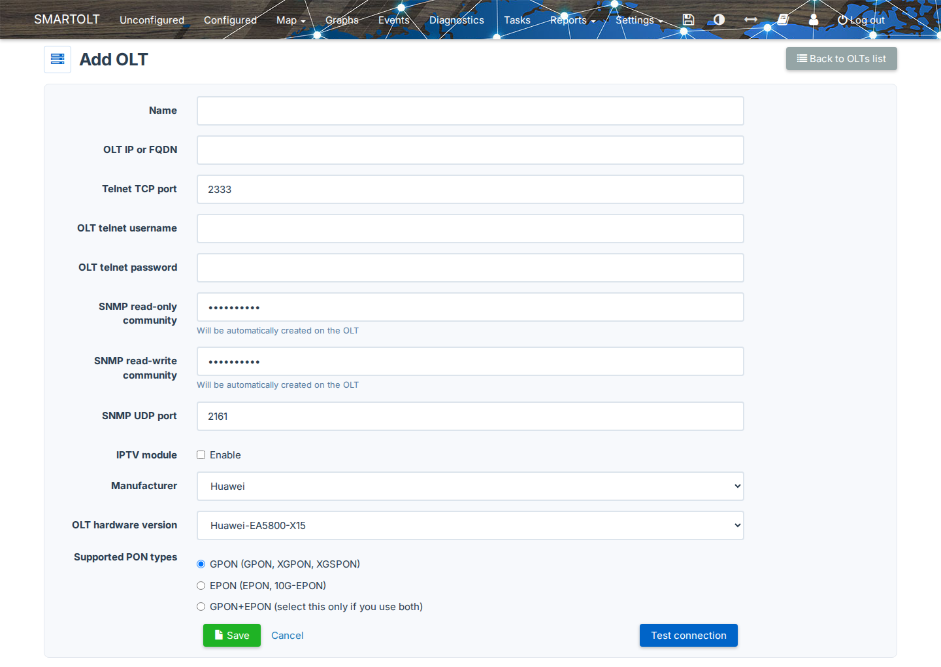941x667 pixels.
Task: Focus the Name input field
Action: click(470, 111)
